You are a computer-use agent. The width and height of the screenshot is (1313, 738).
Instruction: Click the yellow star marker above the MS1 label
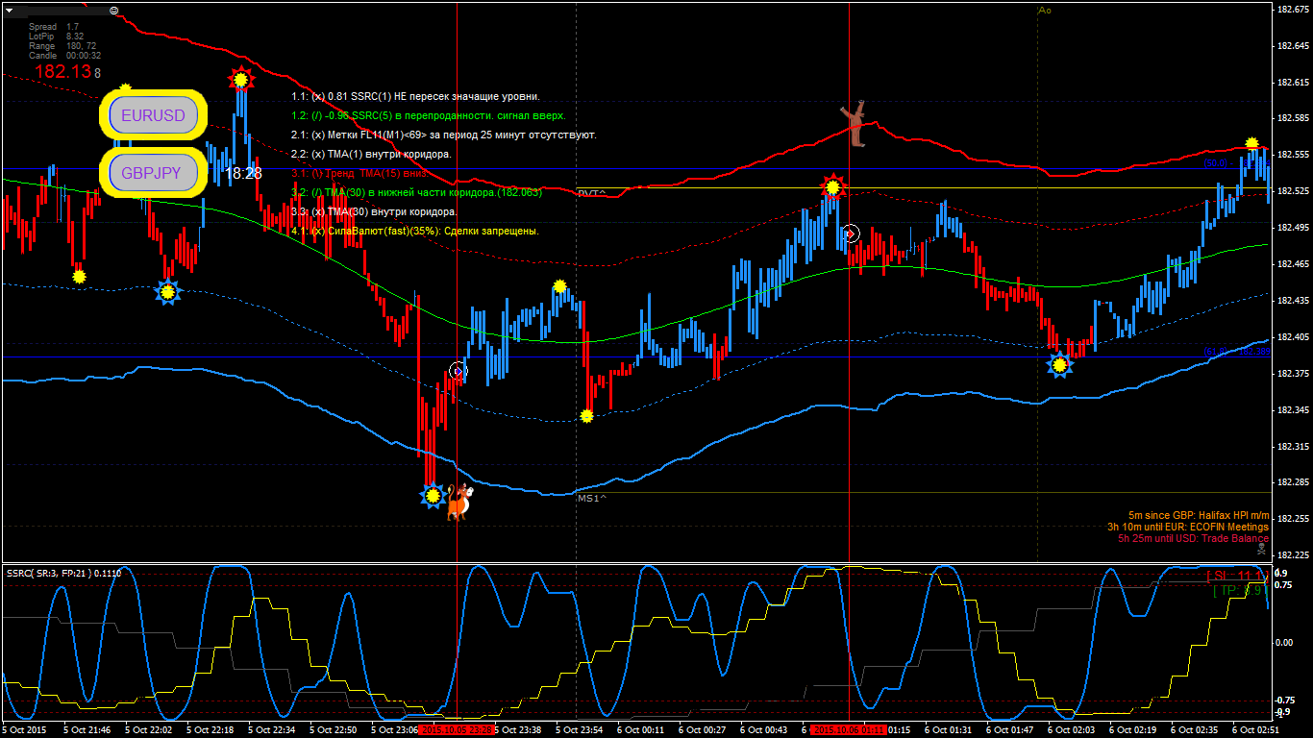pos(586,416)
